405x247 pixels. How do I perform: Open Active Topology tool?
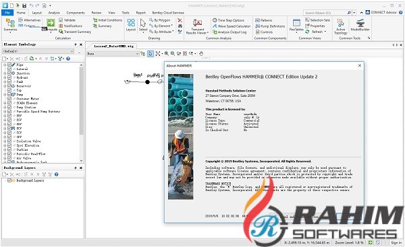click(340, 26)
